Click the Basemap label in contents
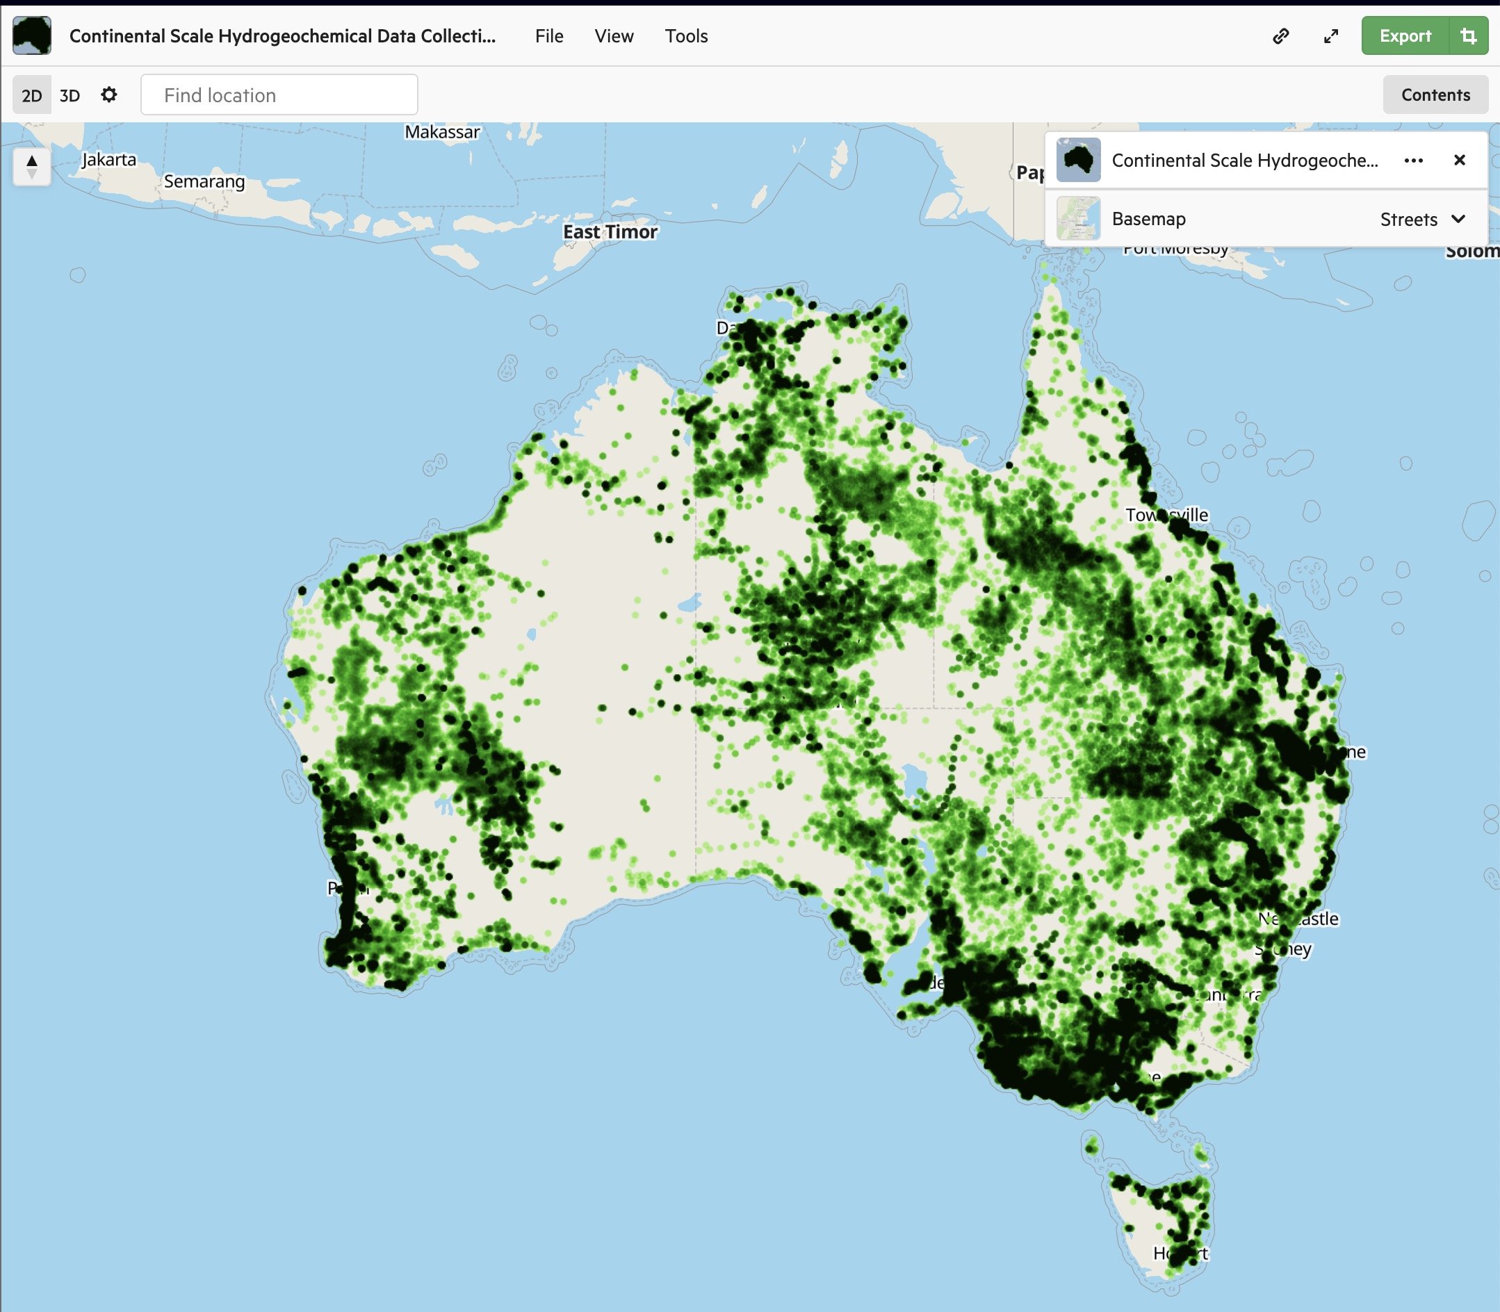Screen dimensions: 1500x1312 pyautogui.click(x=1148, y=219)
